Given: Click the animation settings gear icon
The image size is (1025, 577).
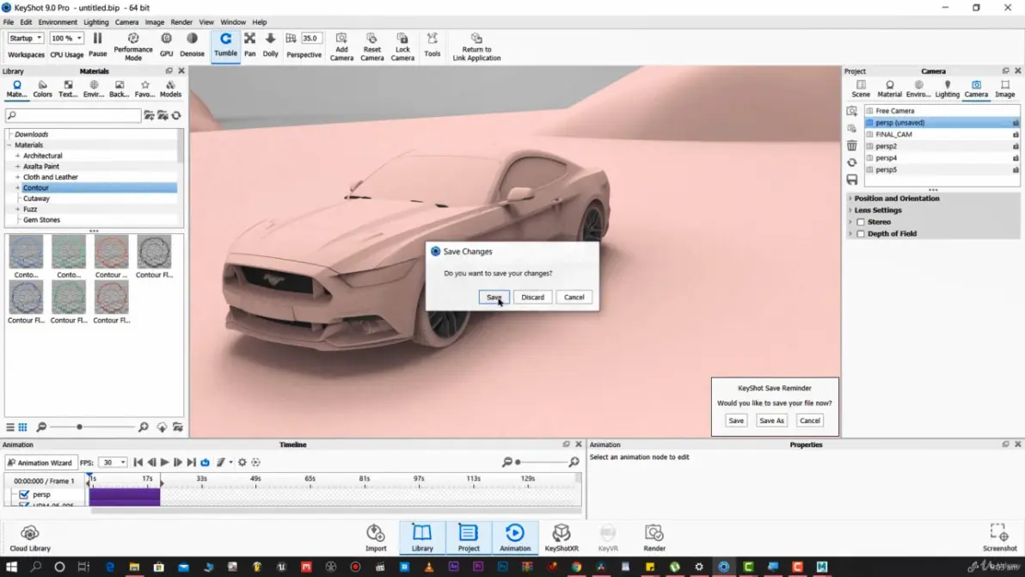Looking at the screenshot, I should tap(242, 463).
